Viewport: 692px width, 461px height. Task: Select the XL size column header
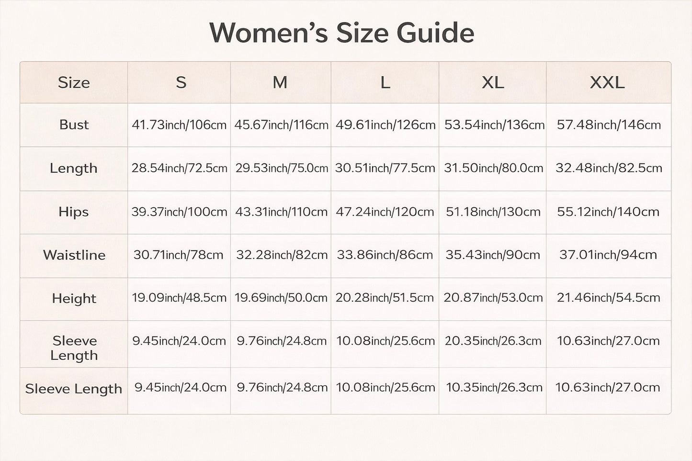(x=493, y=82)
